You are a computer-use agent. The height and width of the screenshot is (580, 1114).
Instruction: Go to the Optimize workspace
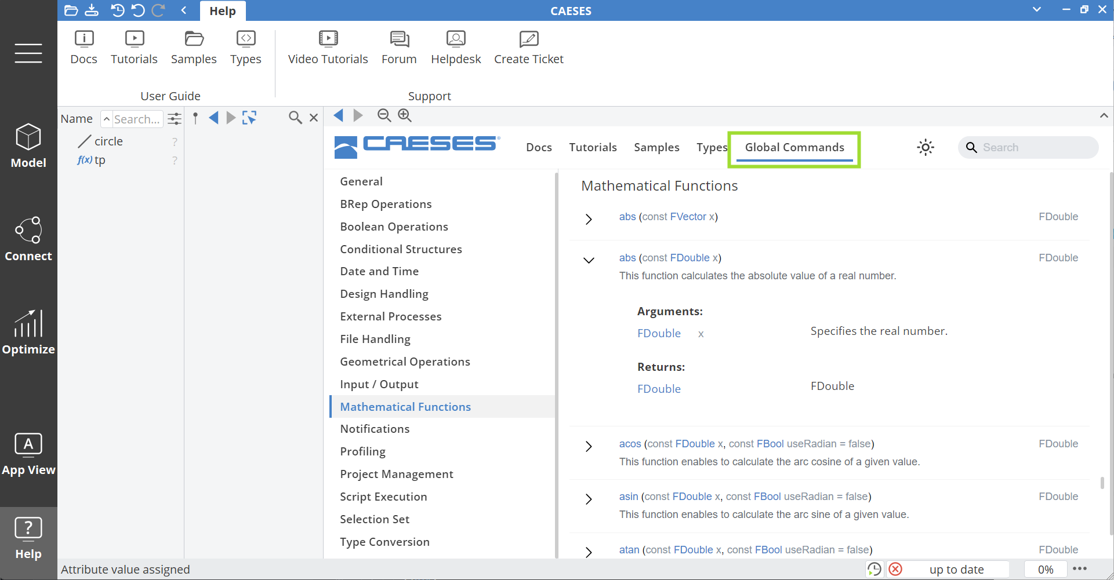(28, 333)
